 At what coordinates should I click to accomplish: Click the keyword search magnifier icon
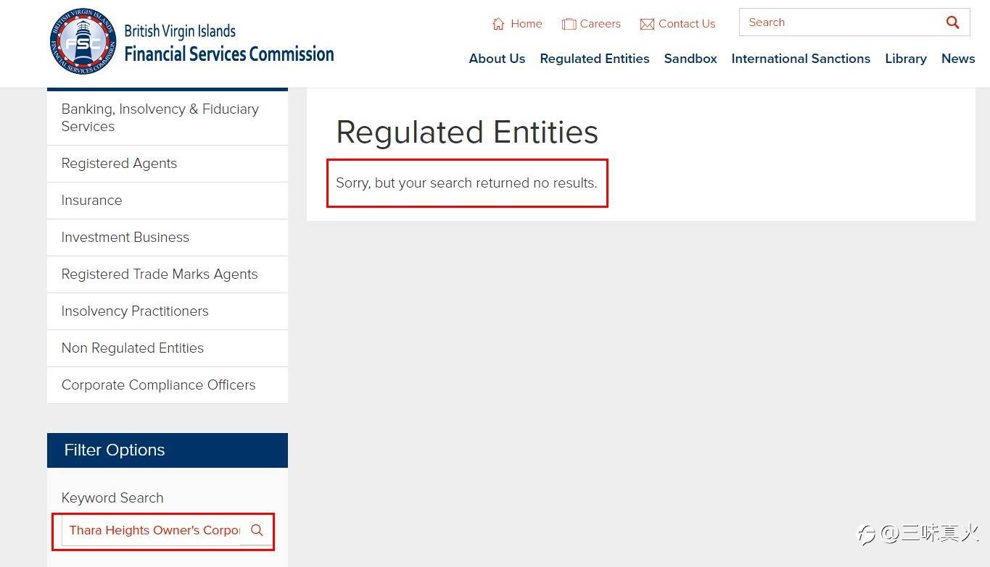pos(257,530)
